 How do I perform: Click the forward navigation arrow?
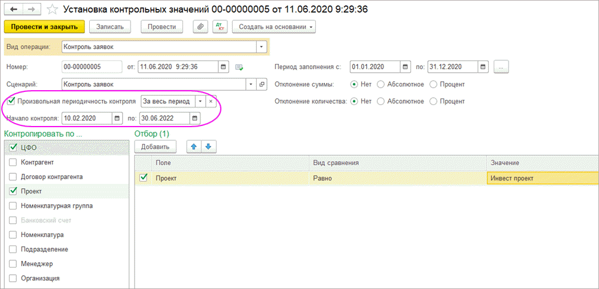pos(31,10)
